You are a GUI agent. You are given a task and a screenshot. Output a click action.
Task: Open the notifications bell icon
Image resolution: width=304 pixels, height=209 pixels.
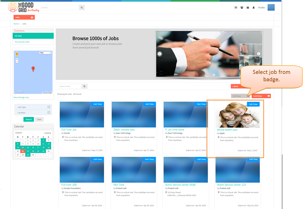(x=254, y=8)
